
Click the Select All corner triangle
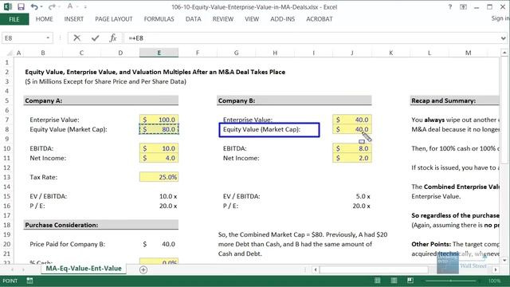pyautogui.click(x=9, y=53)
